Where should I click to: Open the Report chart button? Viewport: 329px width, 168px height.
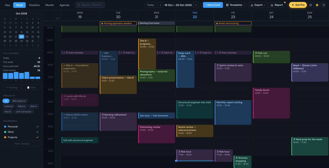[277, 5]
